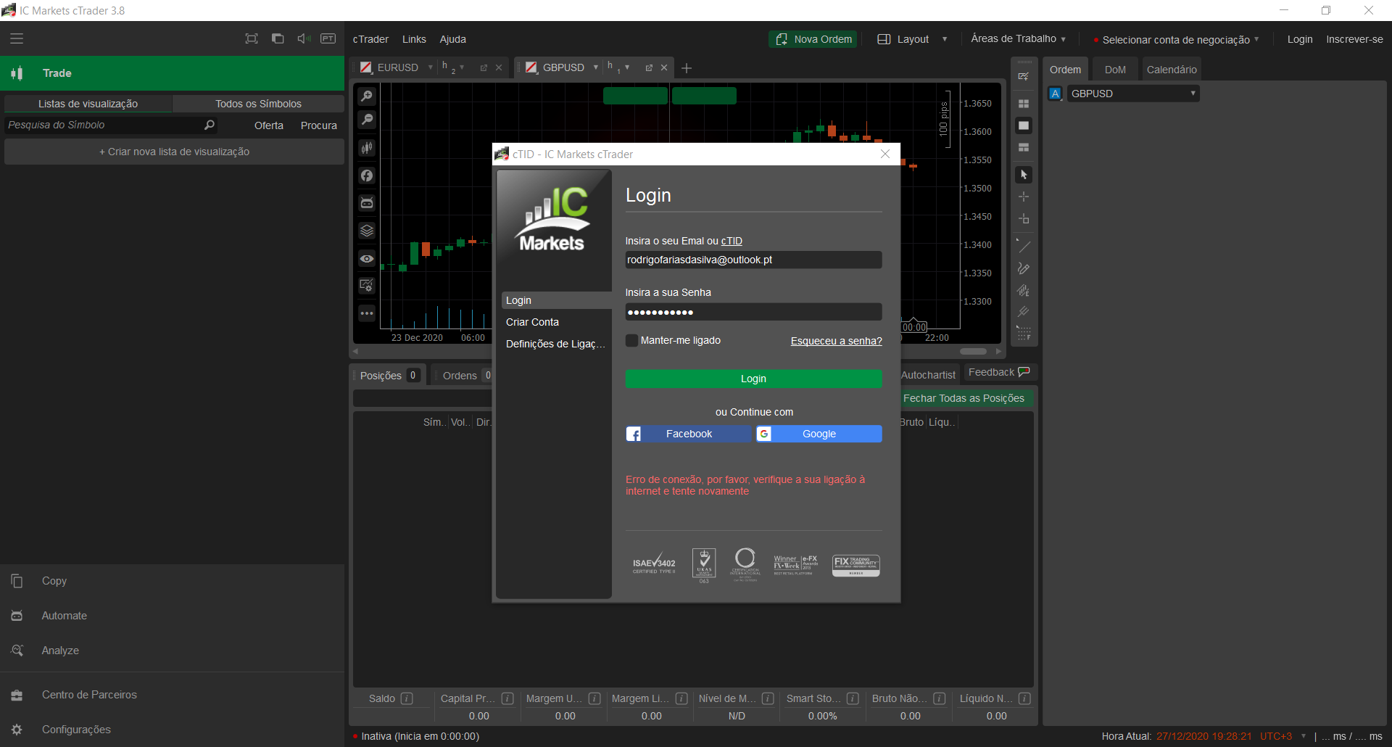Click the chart cBot robot icon
Viewport: 1392px width, 747px height.
pyautogui.click(x=368, y=203)
